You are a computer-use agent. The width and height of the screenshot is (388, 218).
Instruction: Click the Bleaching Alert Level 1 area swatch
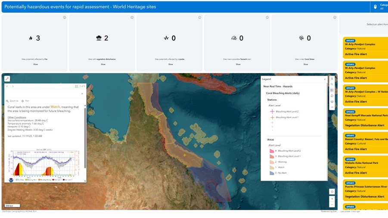(x=272, y=157)
